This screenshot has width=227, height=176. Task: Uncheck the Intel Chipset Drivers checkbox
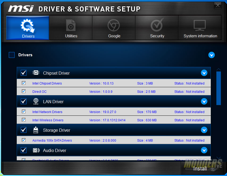click(24, 83)
